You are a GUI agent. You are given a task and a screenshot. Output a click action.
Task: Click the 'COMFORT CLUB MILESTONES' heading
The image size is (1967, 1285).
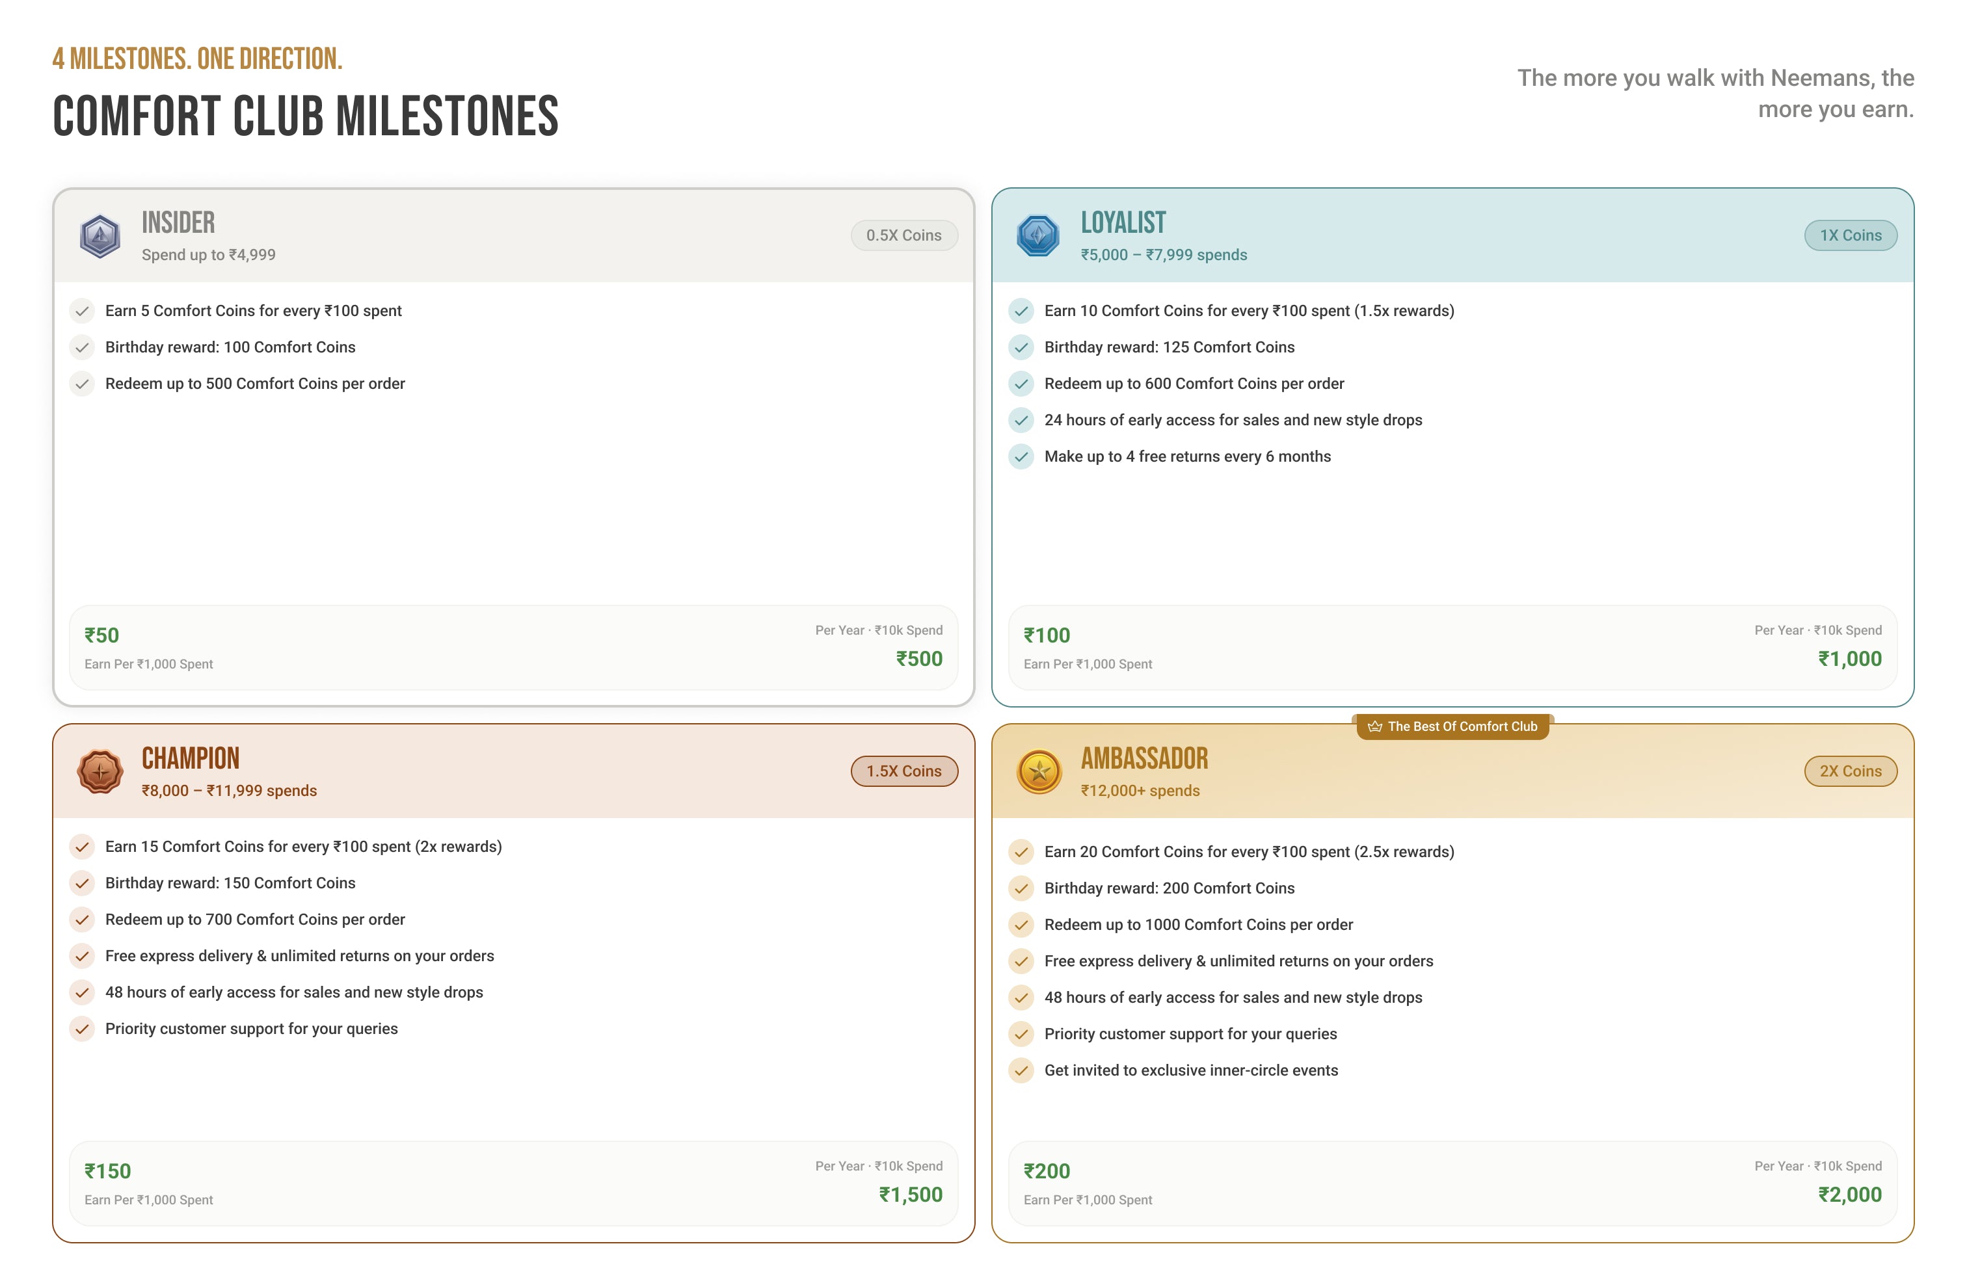coord(306,116)
